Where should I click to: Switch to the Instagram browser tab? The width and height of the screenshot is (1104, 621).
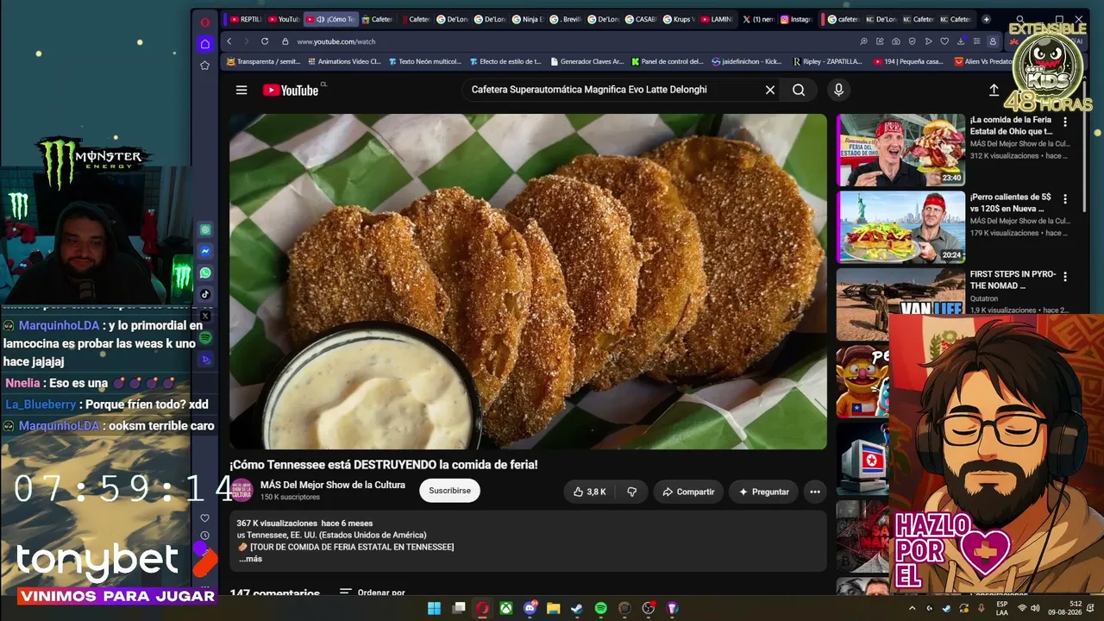coord(797,19)
